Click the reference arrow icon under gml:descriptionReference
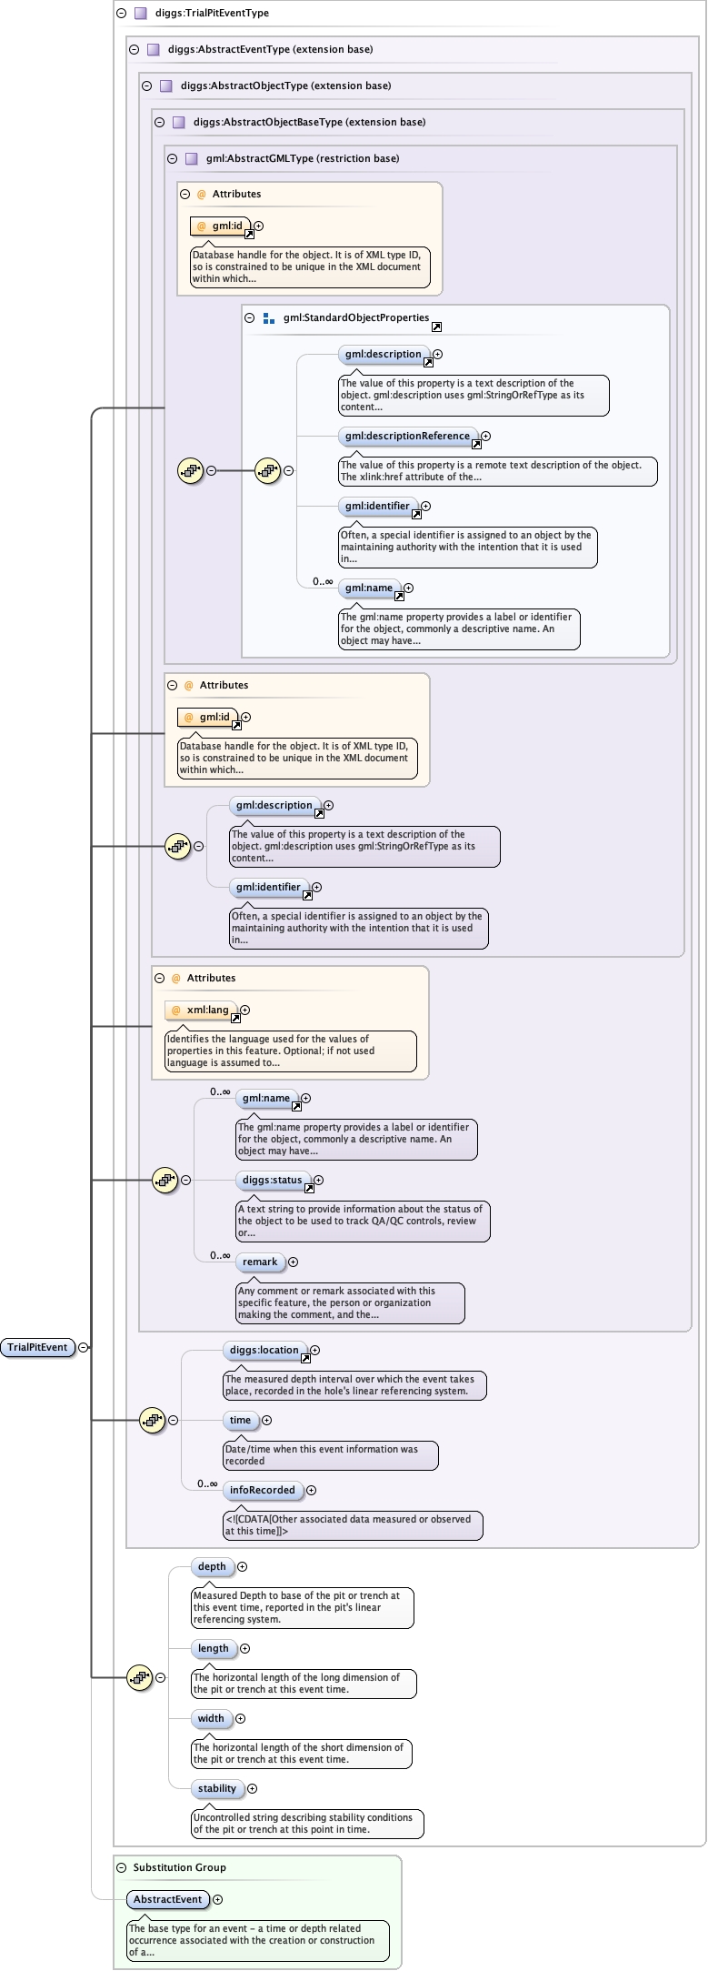Image resolution: width=708 pixels, height=1971 pixels. pyautogui.click(x=476, y=445)
